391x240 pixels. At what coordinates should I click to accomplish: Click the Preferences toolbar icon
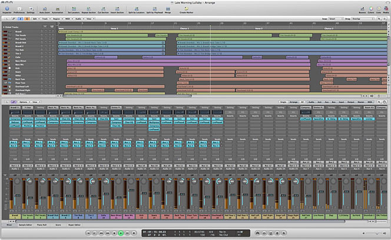coord(19,9)
